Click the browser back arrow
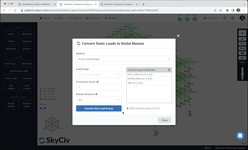This screenshot has height=150, width=248. (4, 10)
